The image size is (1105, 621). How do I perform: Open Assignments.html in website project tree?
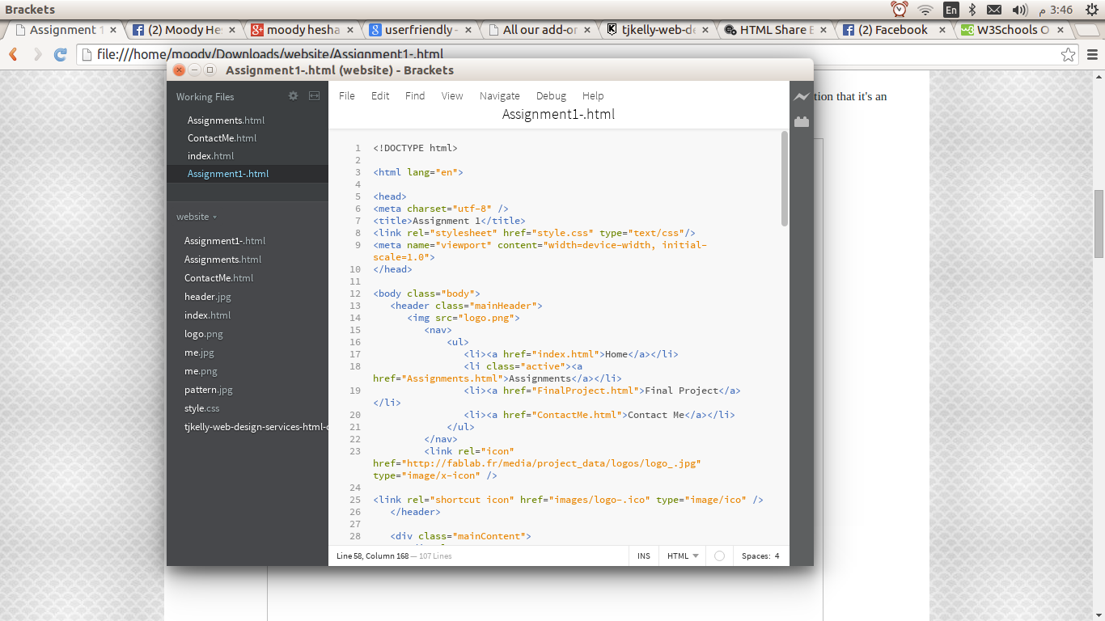222,259
